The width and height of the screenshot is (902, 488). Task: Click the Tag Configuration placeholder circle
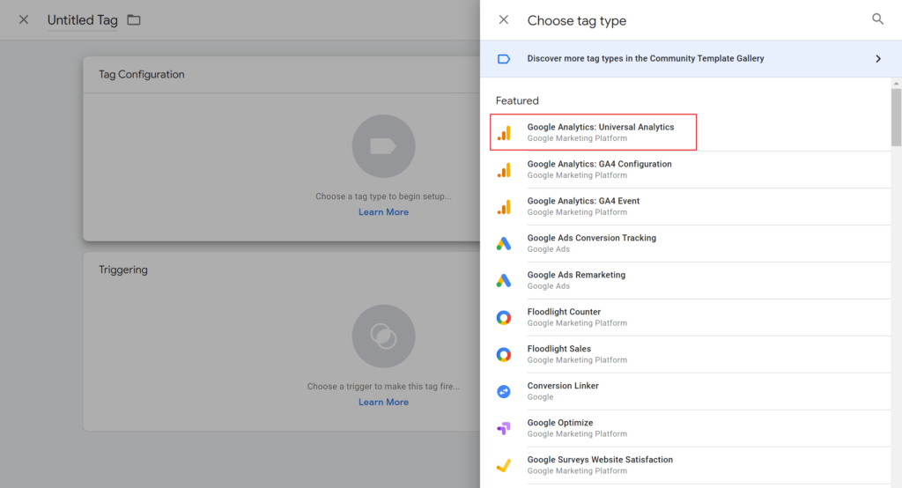pyautogui.click(x=384, y=146)
